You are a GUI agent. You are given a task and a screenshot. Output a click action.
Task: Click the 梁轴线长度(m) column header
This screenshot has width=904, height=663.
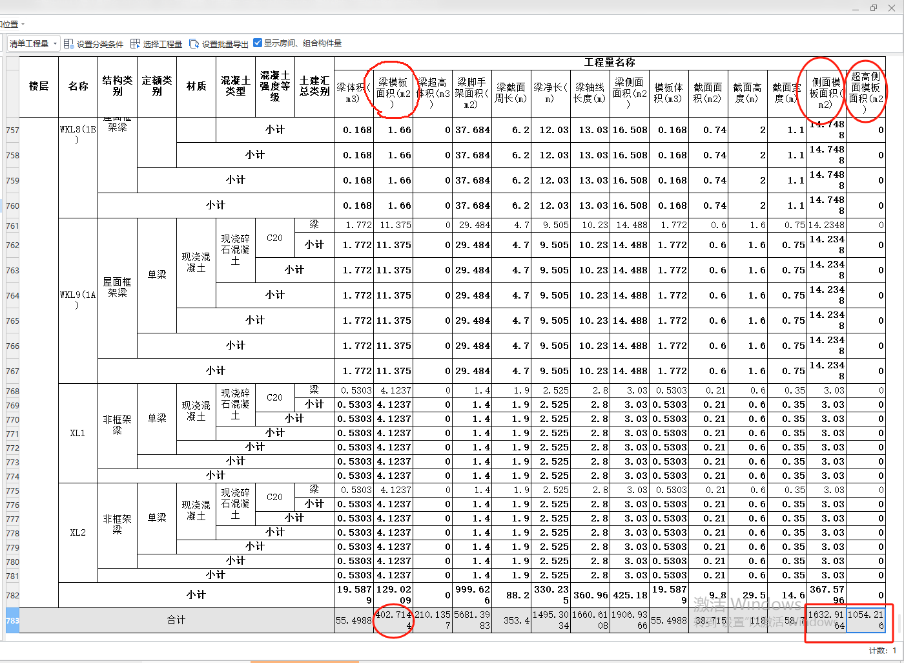(590, 93)
